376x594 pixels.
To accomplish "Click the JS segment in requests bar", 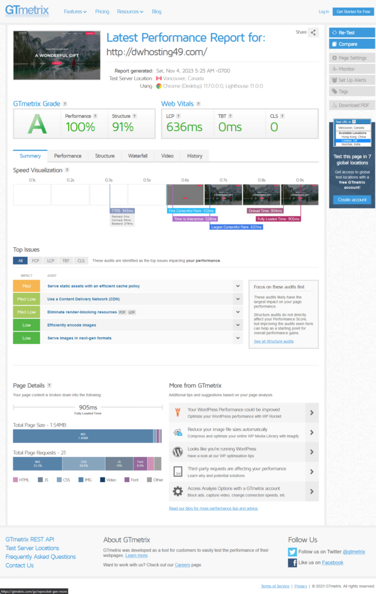I will click(x=119, y=463).
